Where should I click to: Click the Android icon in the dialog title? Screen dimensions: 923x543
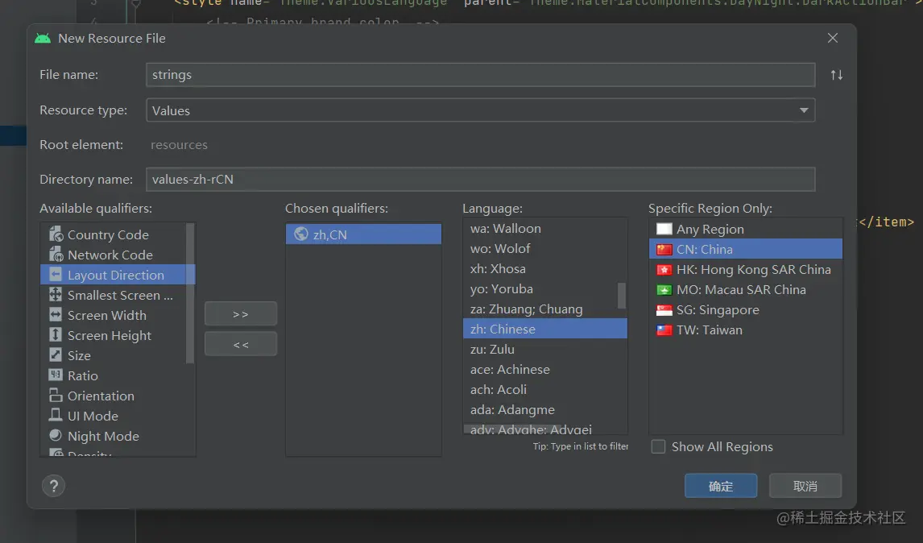[43, 39]
